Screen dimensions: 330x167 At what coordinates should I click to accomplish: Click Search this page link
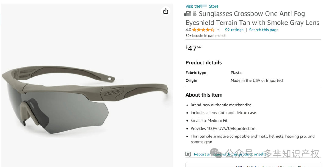tap(264, 30)
